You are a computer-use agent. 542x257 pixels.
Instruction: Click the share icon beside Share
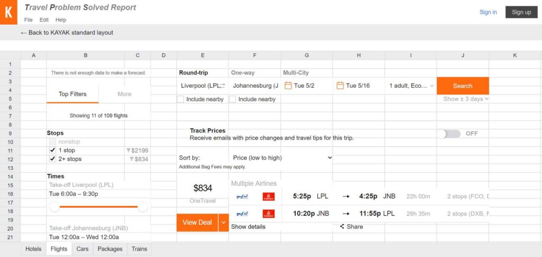(x=342, y=226)
